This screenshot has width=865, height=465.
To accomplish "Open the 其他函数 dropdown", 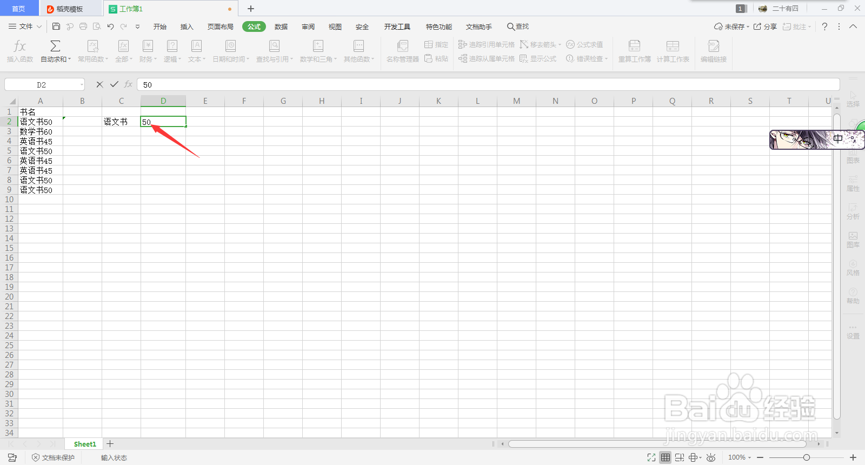I will (x=359, y=52).
